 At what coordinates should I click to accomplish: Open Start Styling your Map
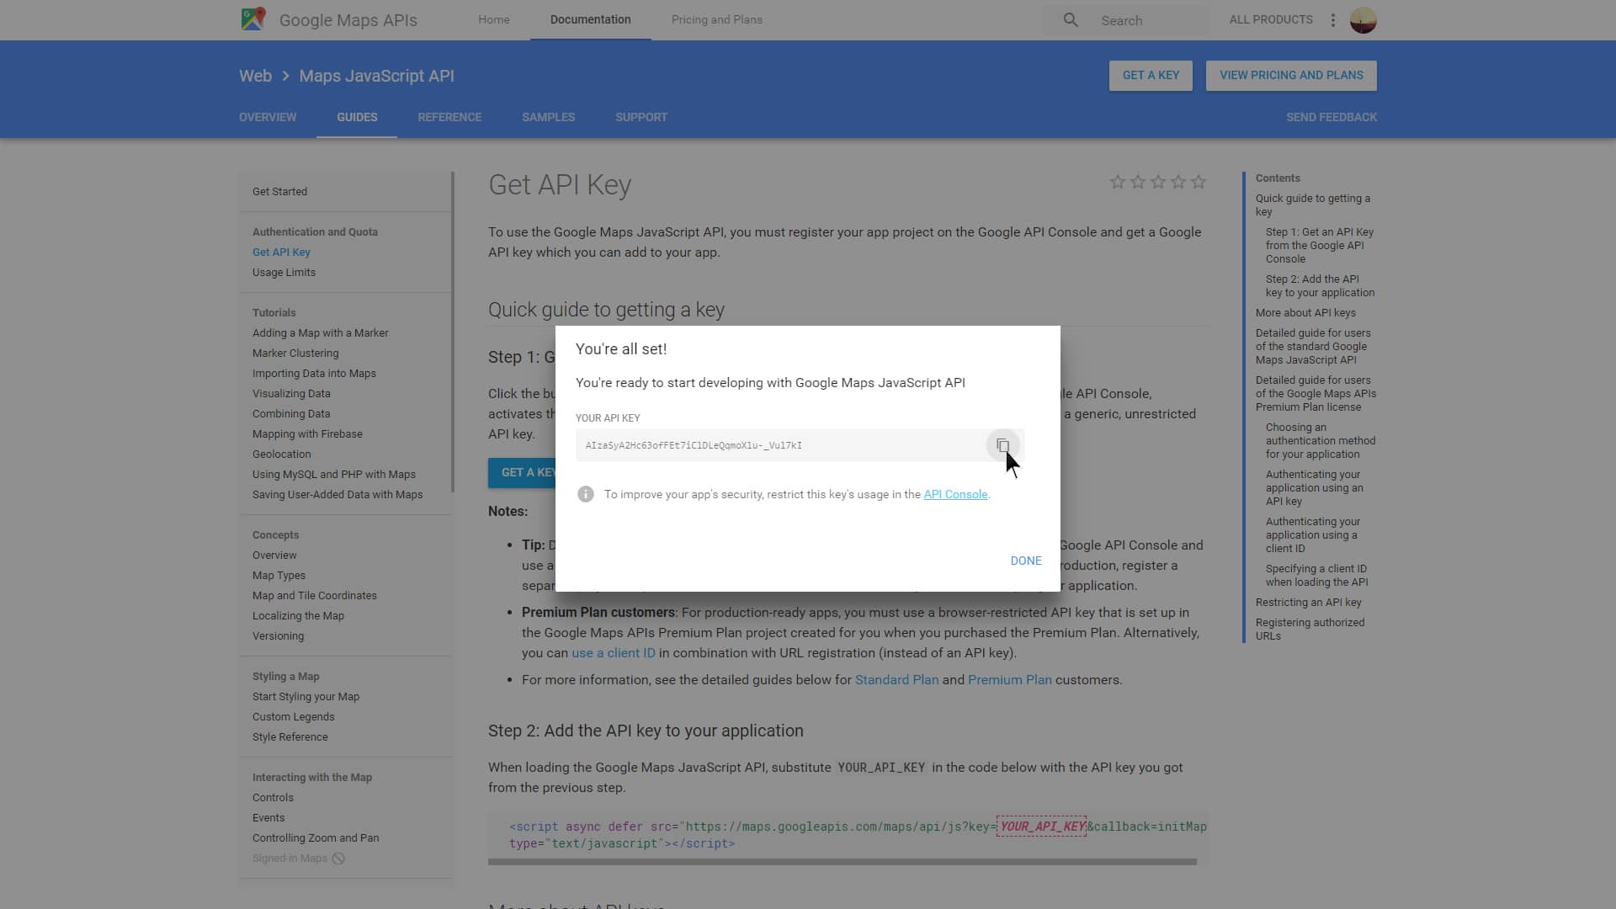click(x=306, y=697)
